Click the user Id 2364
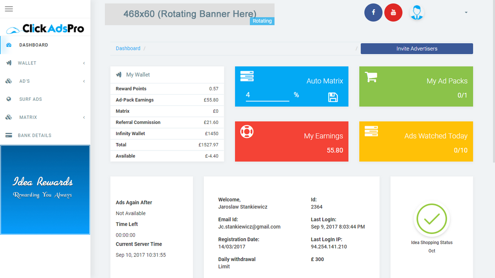Image resolution: width=495 pixels, height=278 pixels. 317,207
